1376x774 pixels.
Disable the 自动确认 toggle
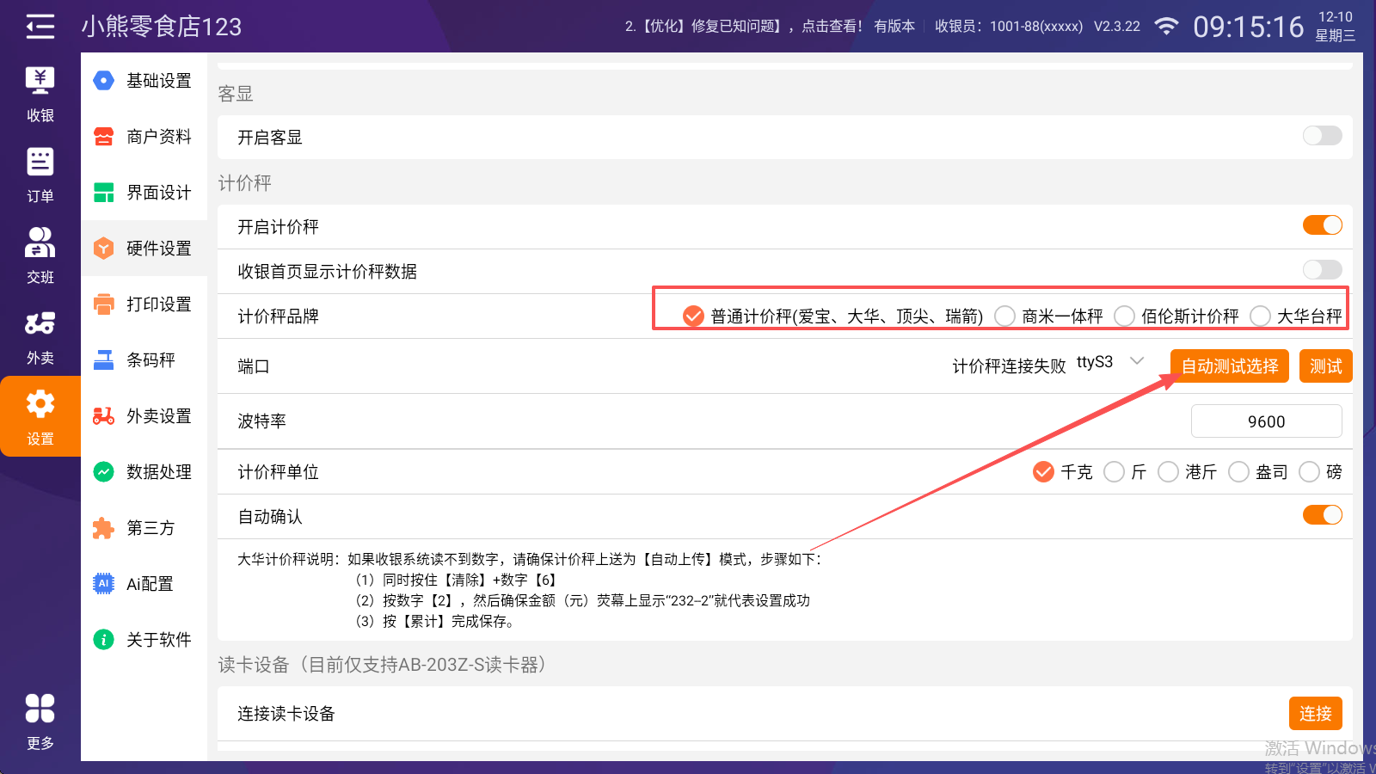(1322, 515)
